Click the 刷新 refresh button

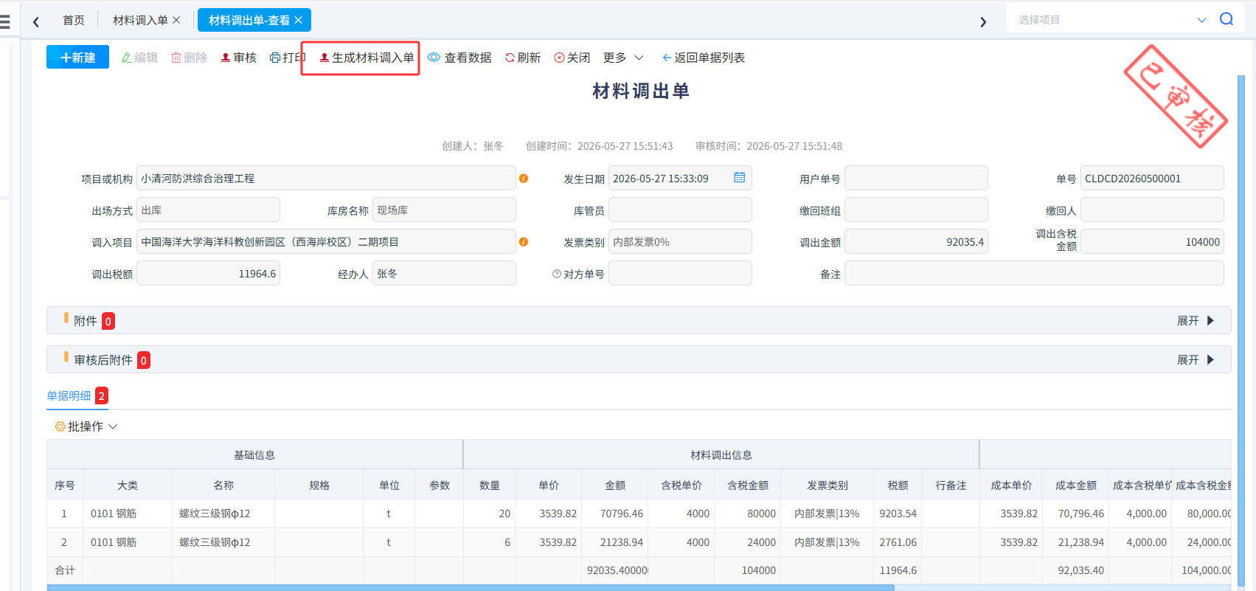tap(522, 58)
